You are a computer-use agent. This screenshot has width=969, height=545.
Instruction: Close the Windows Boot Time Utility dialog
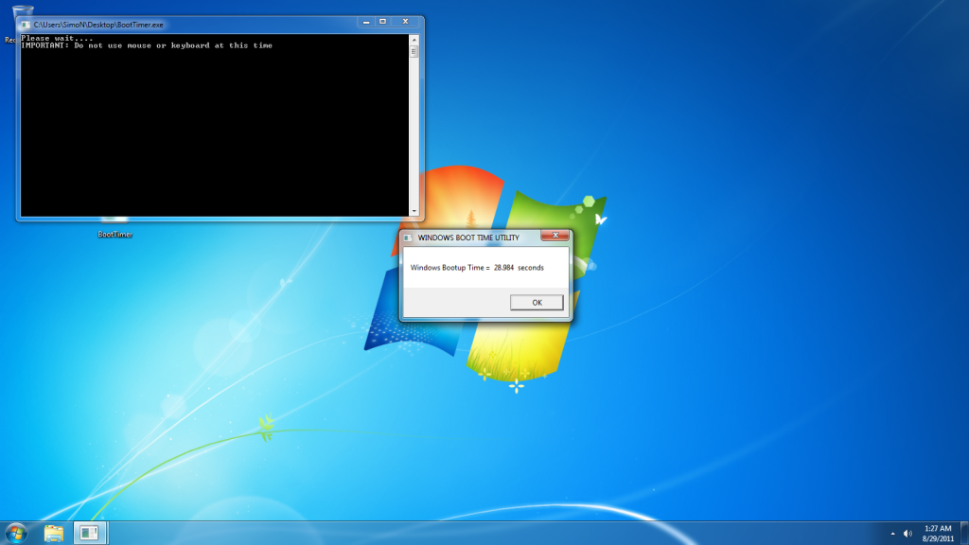pos(555,235)
